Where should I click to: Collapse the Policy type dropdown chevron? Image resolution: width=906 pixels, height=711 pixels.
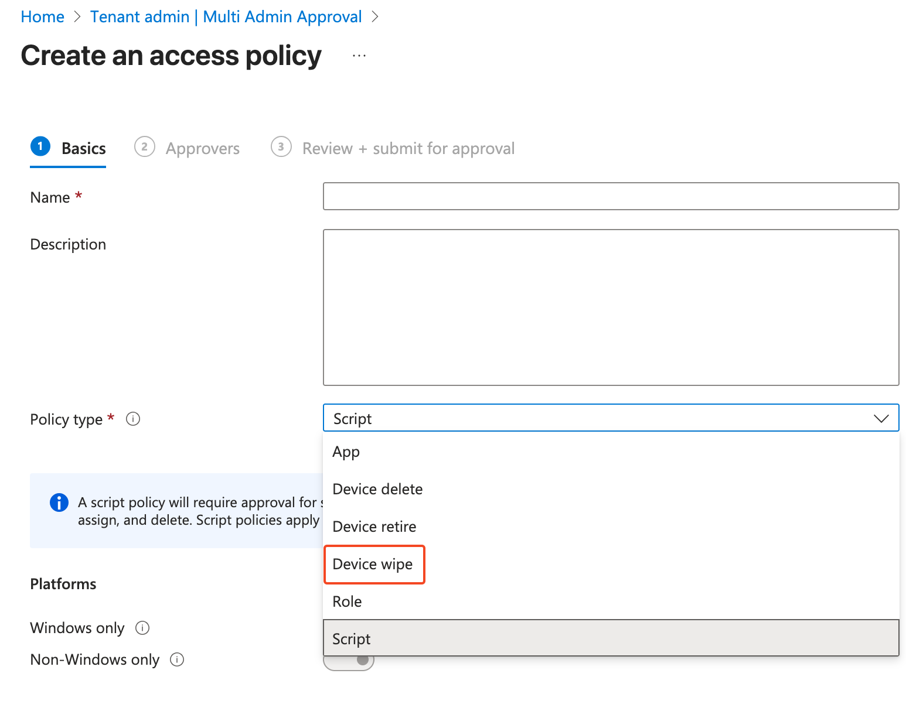pos(881,419)
